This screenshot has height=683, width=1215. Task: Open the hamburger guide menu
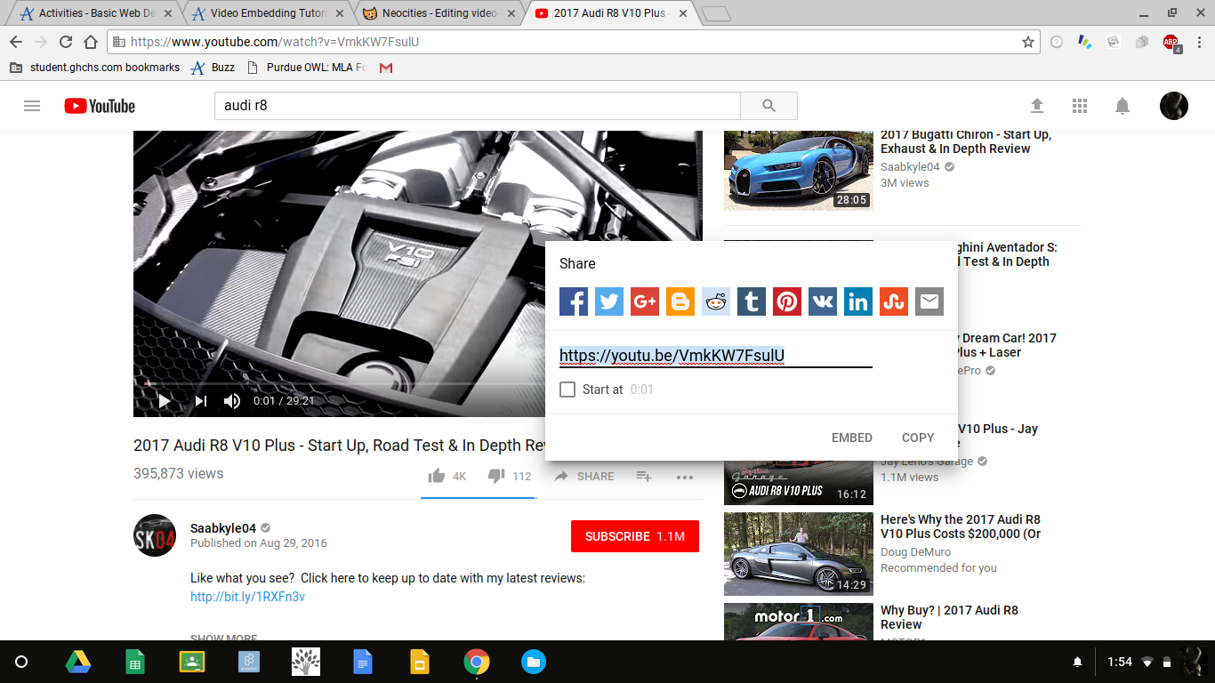32,106
